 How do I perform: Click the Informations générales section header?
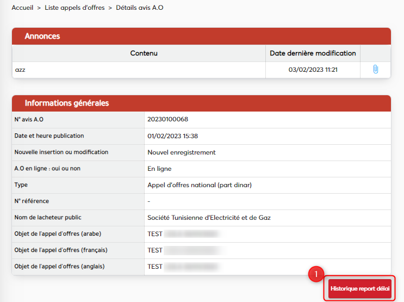tap(67, 103)
